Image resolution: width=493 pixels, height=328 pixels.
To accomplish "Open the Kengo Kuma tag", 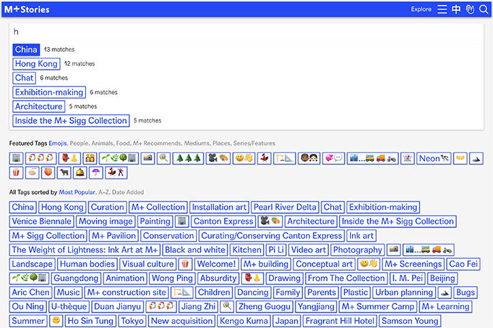I will 244,321.
